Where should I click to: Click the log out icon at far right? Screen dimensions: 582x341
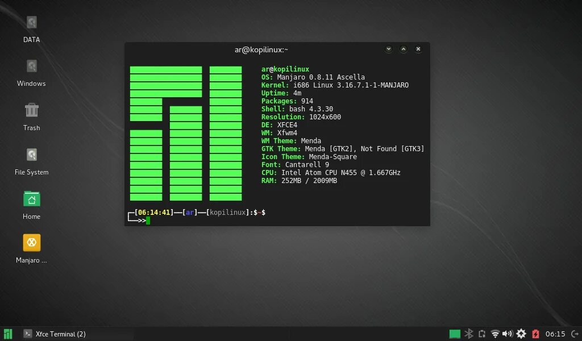pos(575,334)
